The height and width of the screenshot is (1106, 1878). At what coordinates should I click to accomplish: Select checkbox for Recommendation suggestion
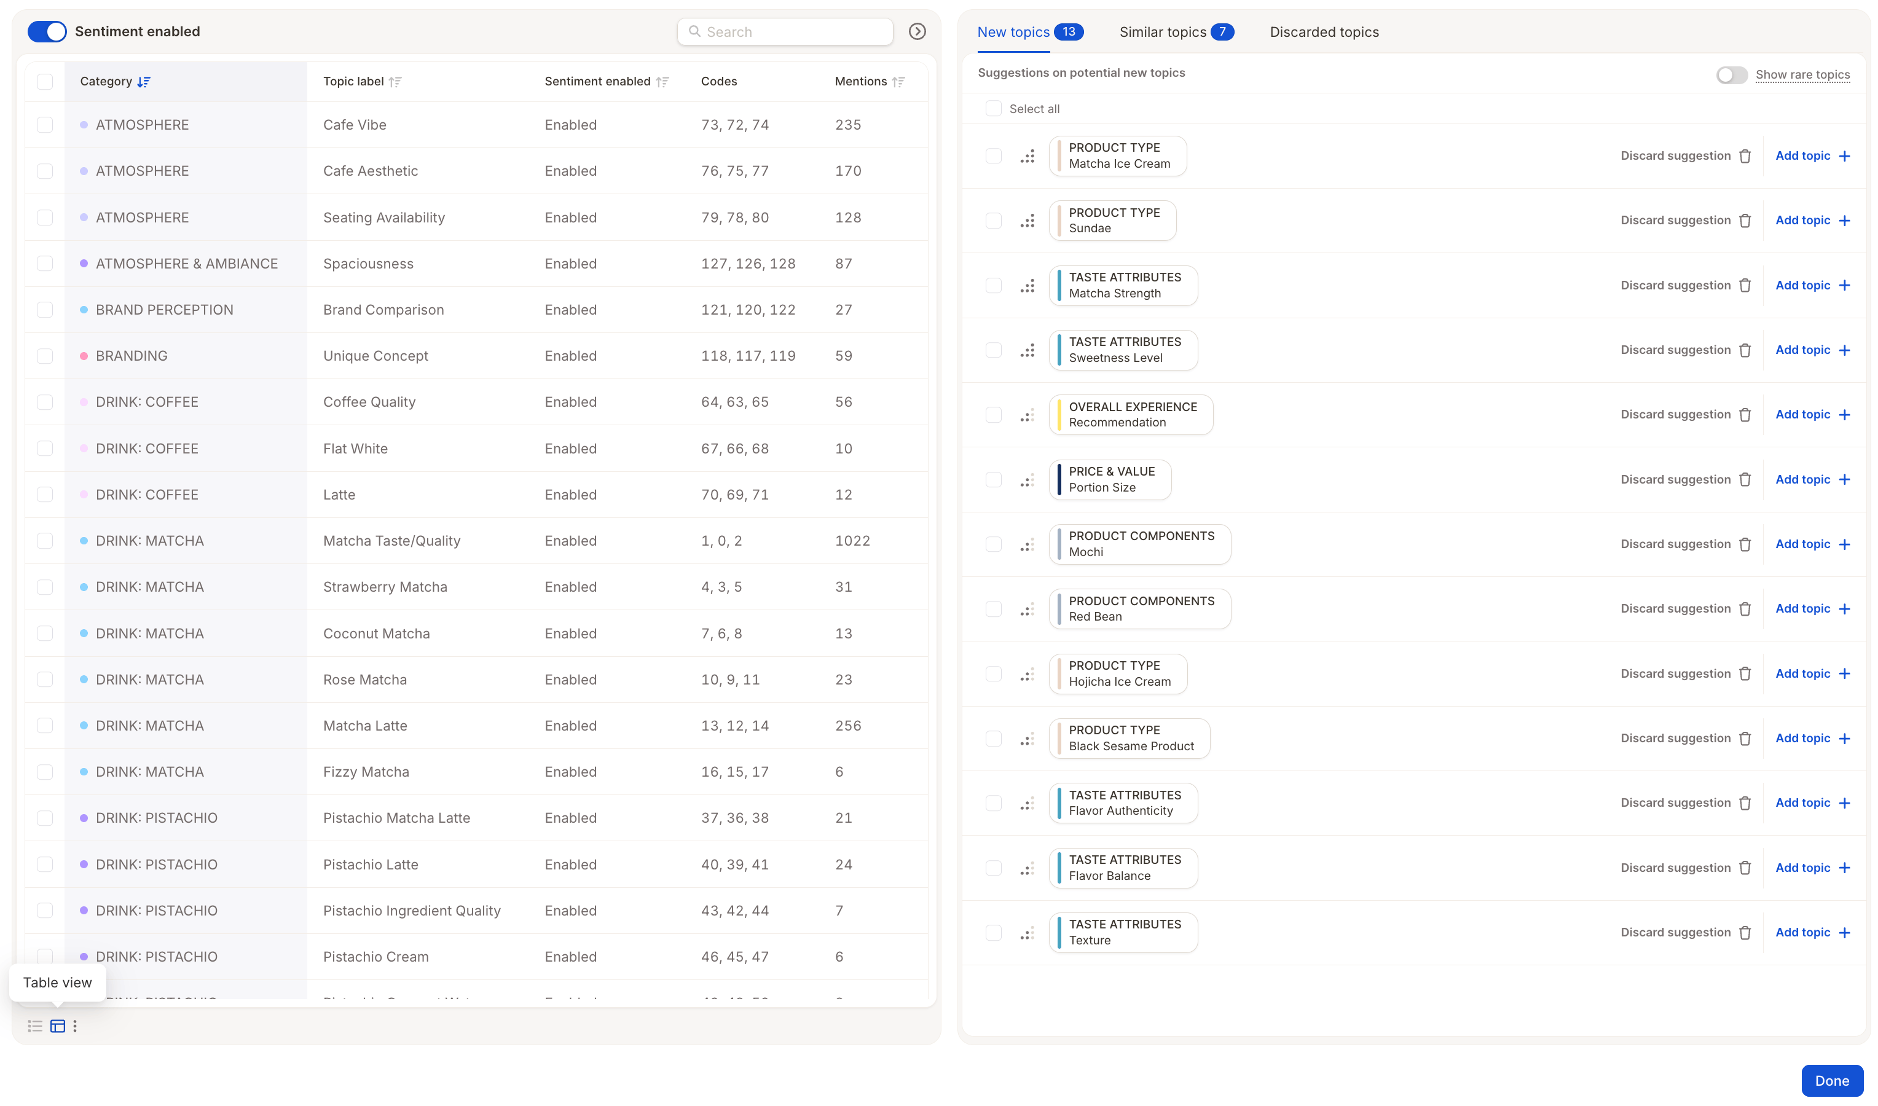[x=992, y=414]
